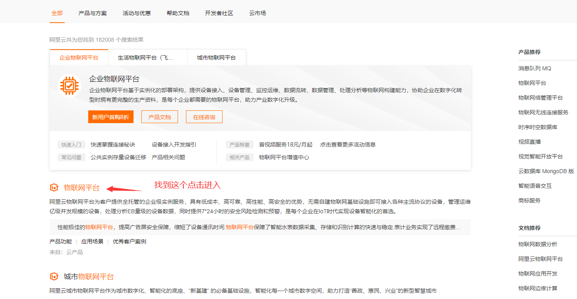Open the 音视频服务18元/月起 offer link
This screenshot has height=299, width=577.
click(286, 145)
